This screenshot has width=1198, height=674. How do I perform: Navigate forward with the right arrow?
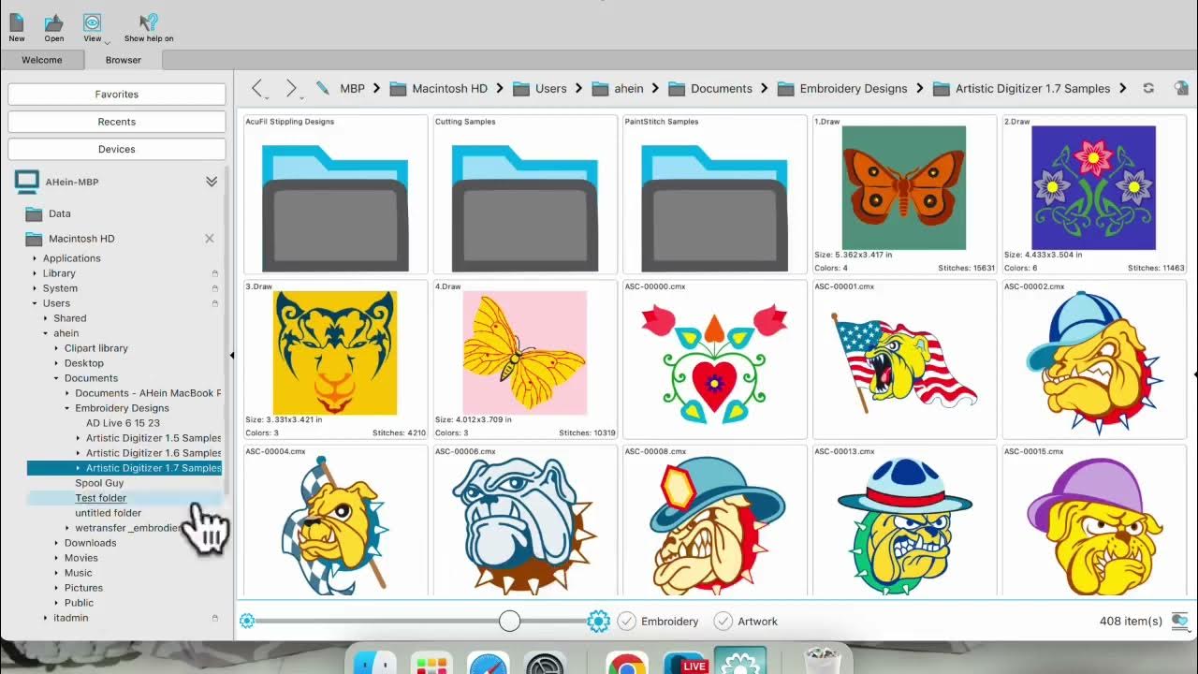click(x=291, y=88)
